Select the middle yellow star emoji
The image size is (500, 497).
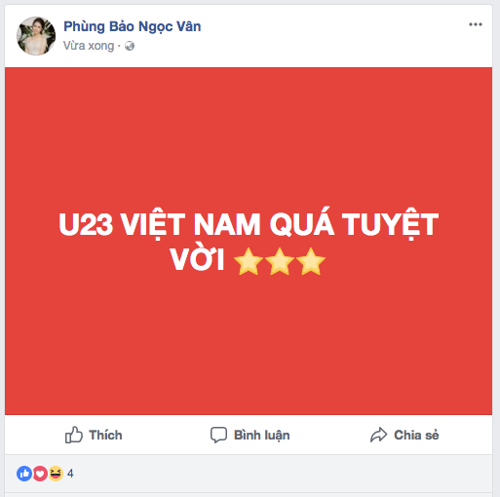(x=280, y=261)
